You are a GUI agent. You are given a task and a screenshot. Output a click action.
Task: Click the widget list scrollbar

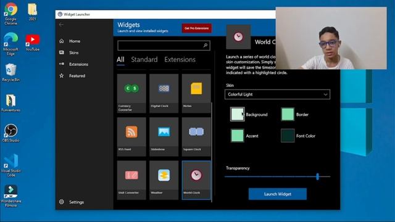tap(212, 152)
